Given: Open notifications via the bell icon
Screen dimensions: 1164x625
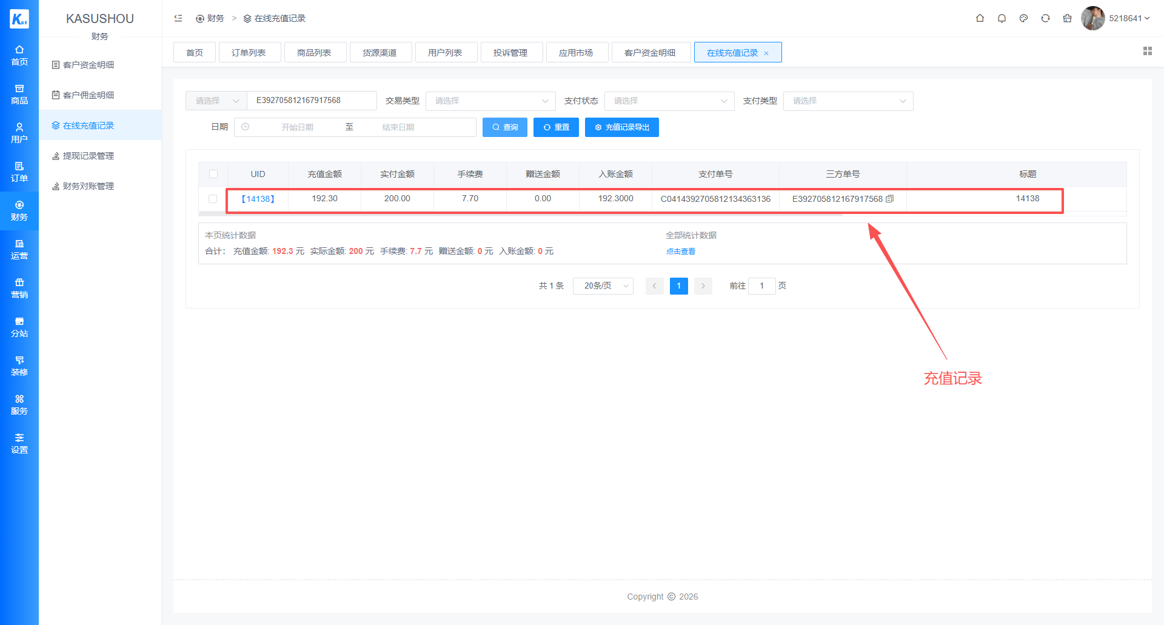Looking at the screenshot, I should (1002, 18).
